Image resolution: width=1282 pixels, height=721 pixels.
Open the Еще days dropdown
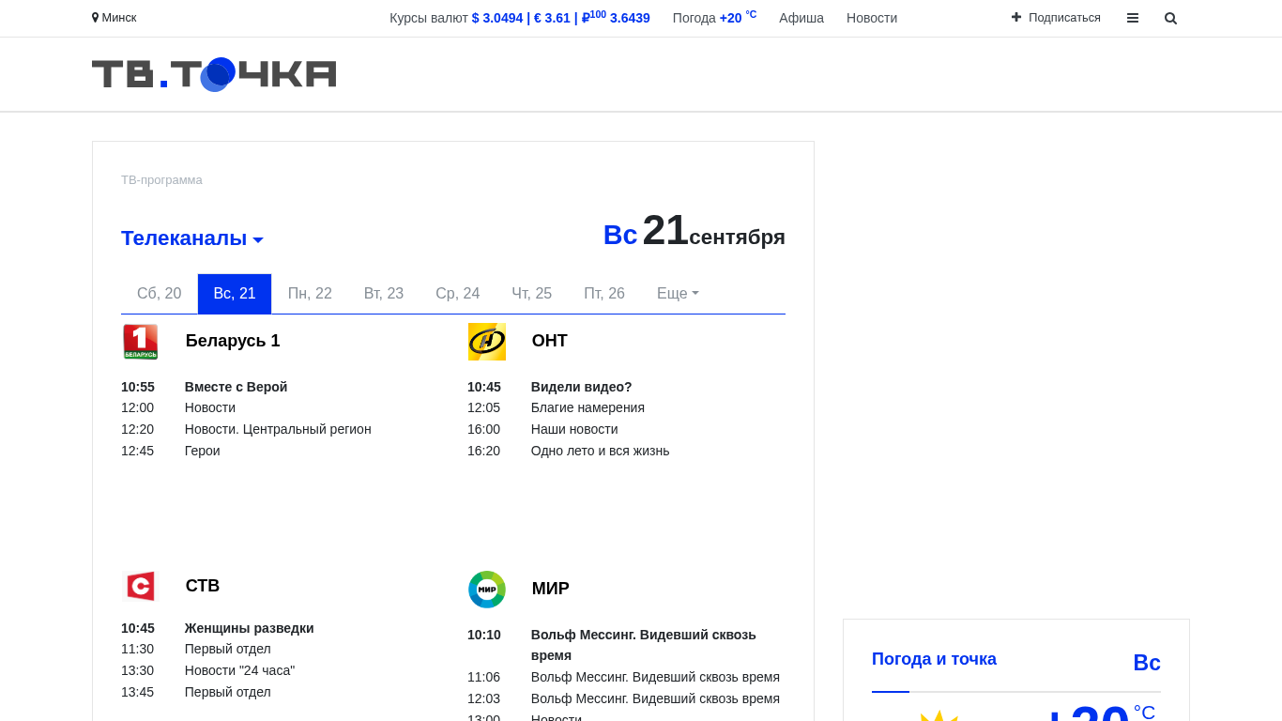pyautogui.click(x=678, y=294)
